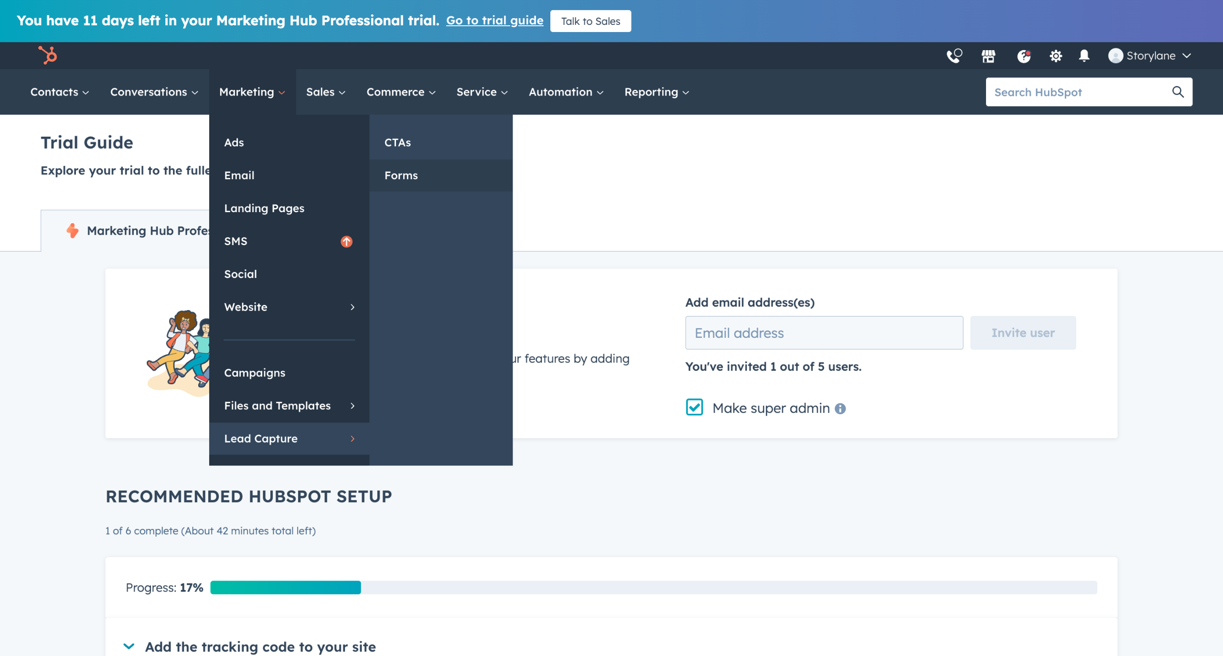Screen dimensions: 1223x656
Task: Click the super admin info icon
Action: (840, 409)
